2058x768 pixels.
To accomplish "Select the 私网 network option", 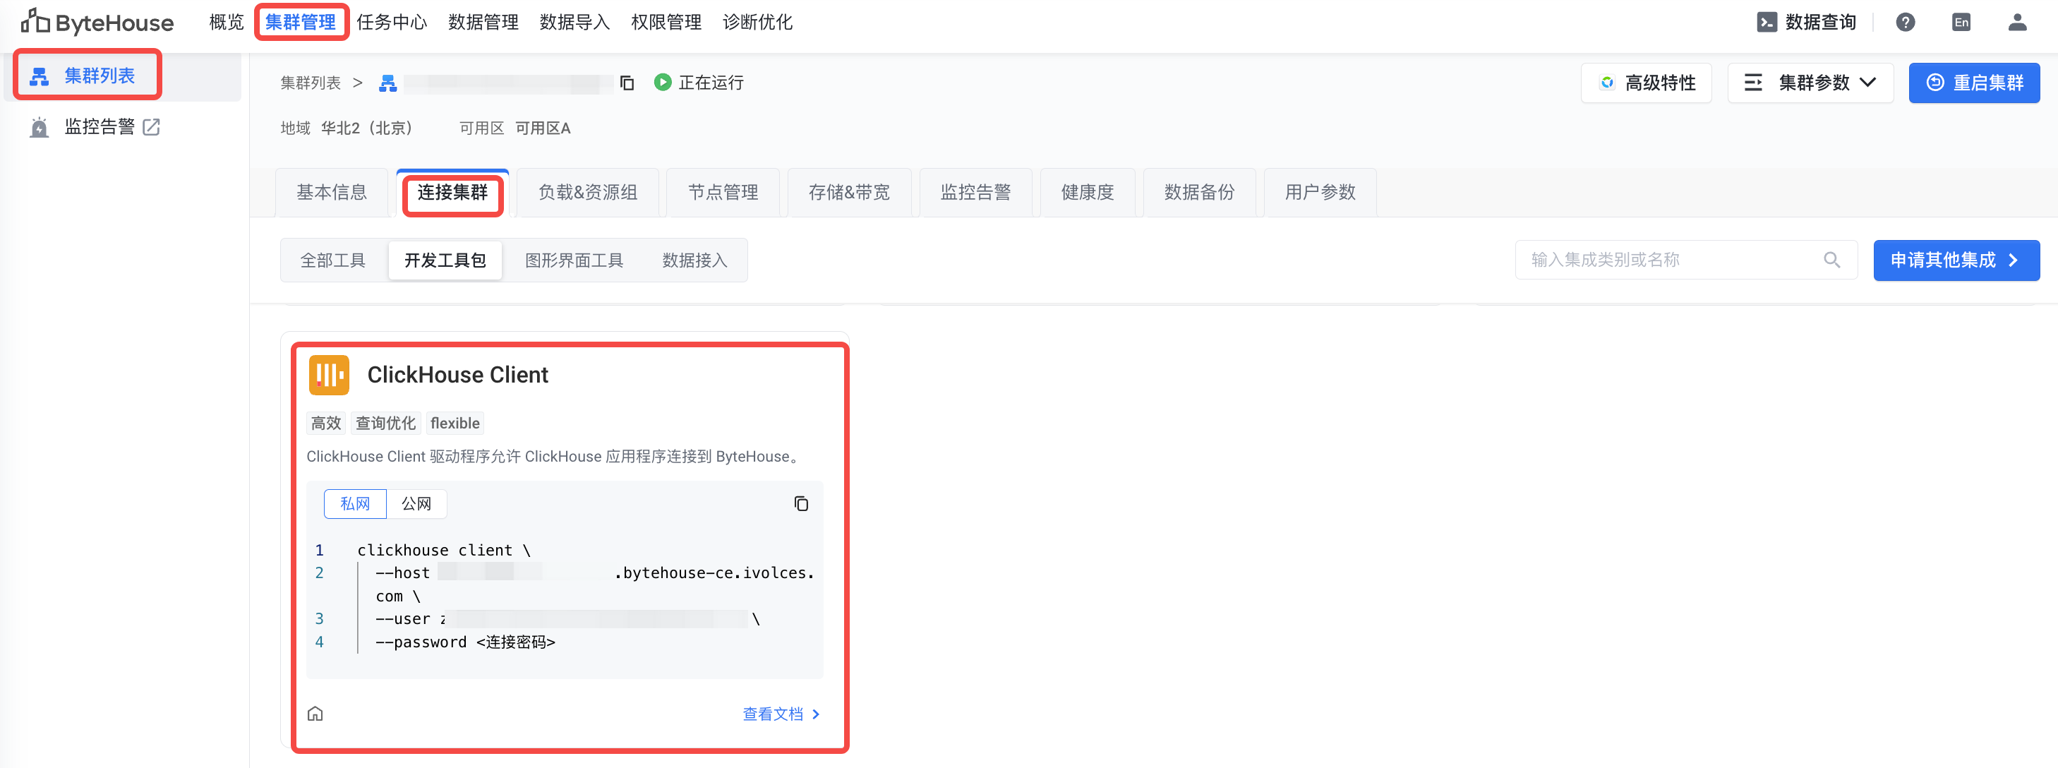I will click(x=355, y=503).
